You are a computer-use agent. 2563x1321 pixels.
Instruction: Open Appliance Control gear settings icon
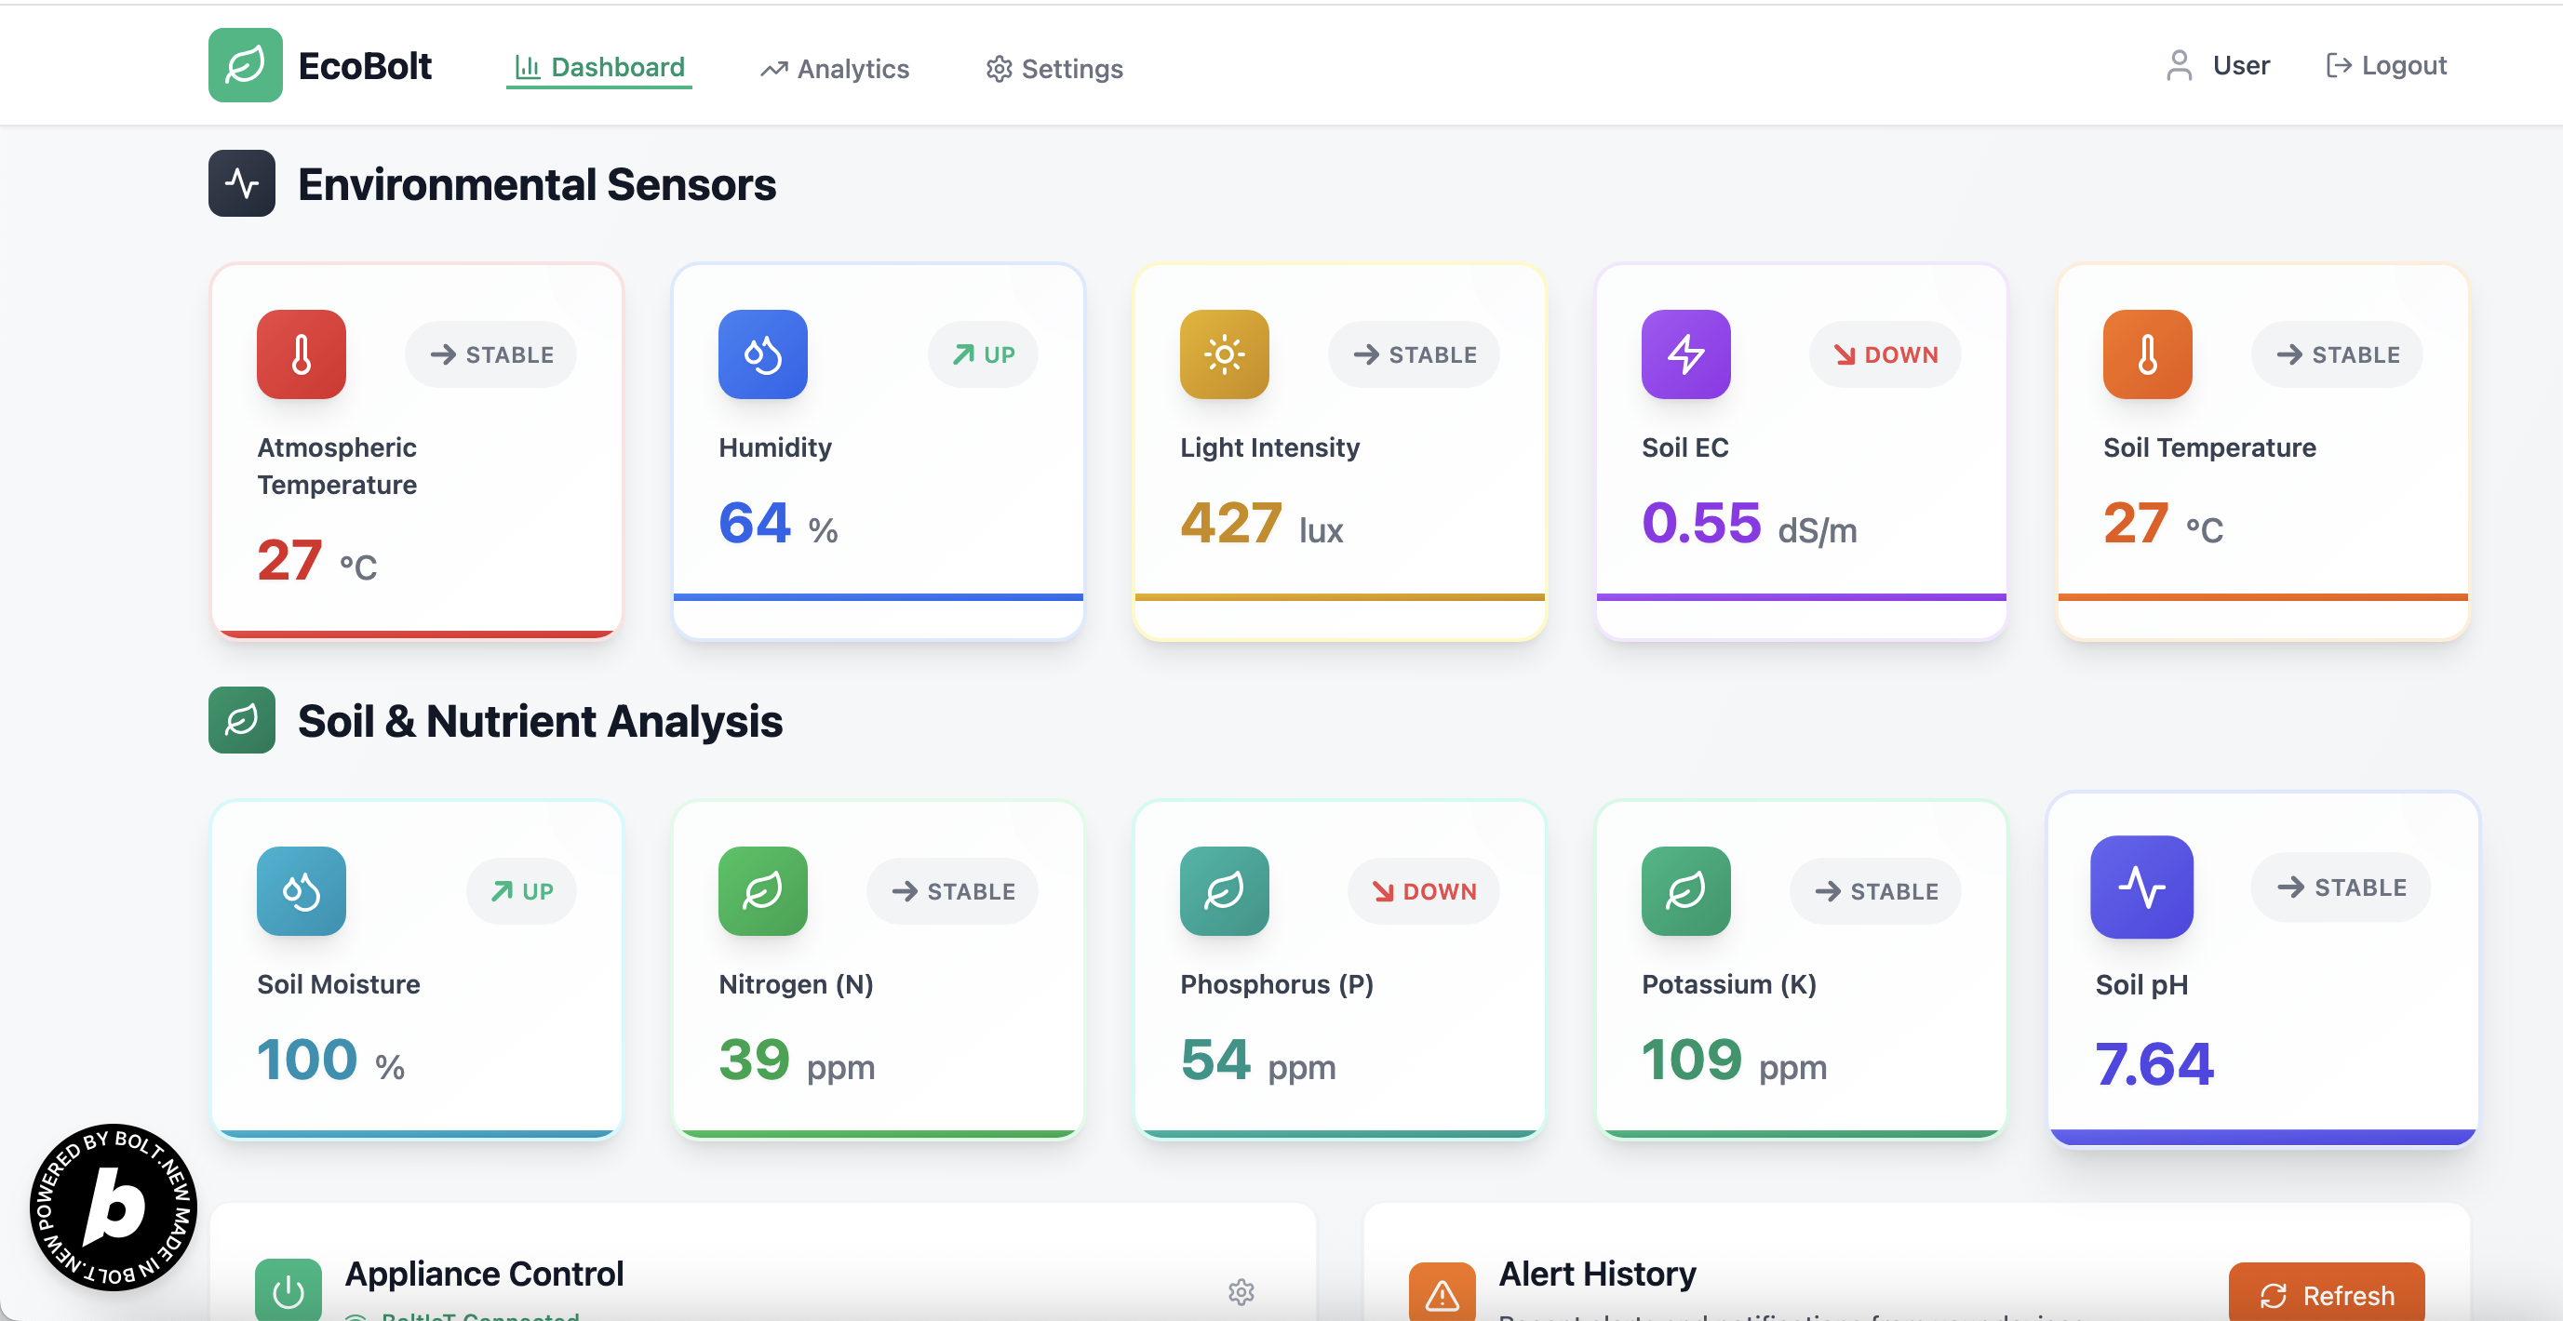[1241, 1291]
